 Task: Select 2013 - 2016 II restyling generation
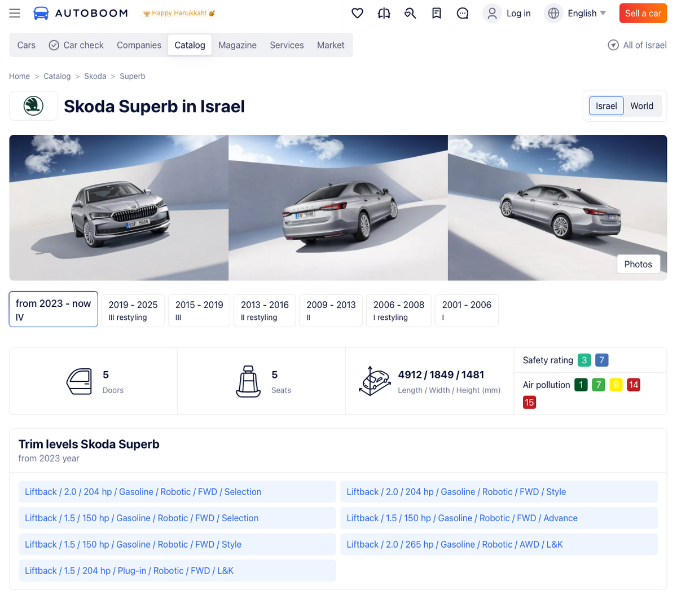[x=265, y=310]
